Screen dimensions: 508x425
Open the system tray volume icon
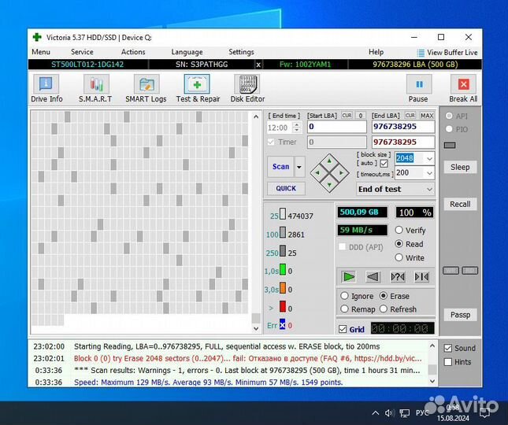click(389, 412)
